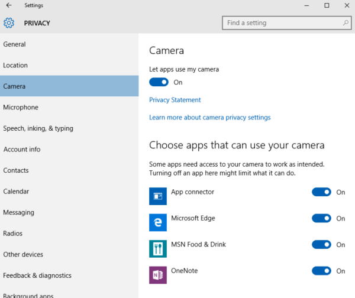This screenshot has width=355, height=298.
Task: Click the back arrow in Settings
Action: pyautogui.click(x=9, y=5)
